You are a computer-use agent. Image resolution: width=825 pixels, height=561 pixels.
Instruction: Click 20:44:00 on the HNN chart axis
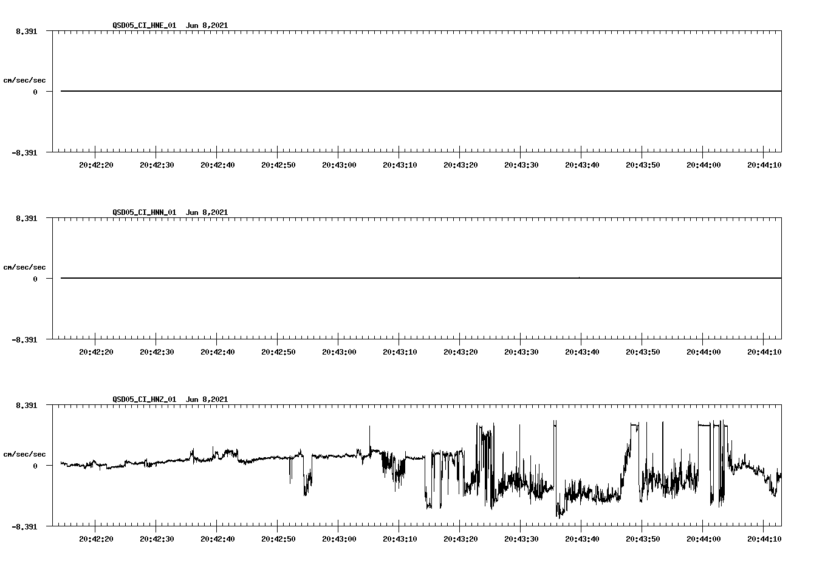(x=703, y=352)
